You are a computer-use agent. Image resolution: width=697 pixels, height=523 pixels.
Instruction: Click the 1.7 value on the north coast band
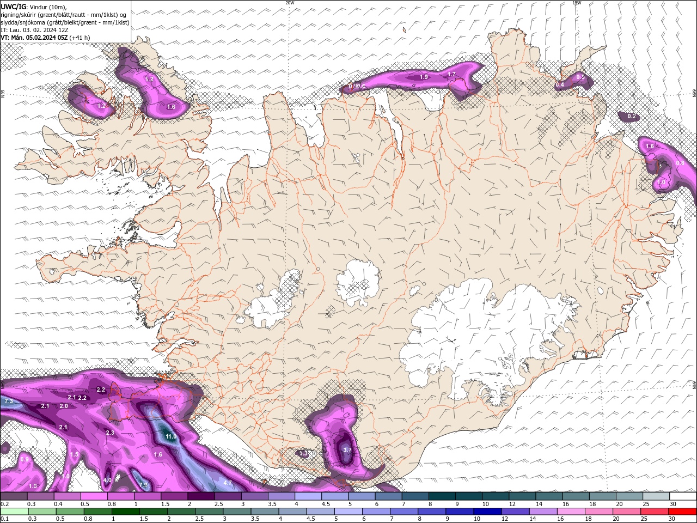451,74
